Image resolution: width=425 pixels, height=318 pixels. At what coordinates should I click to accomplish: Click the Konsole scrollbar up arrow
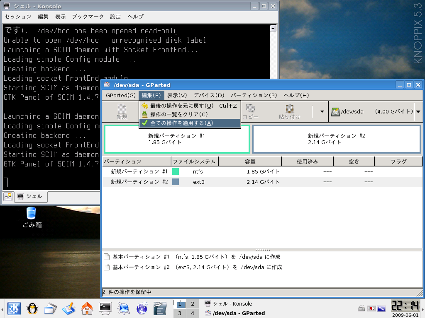[273, 28]
